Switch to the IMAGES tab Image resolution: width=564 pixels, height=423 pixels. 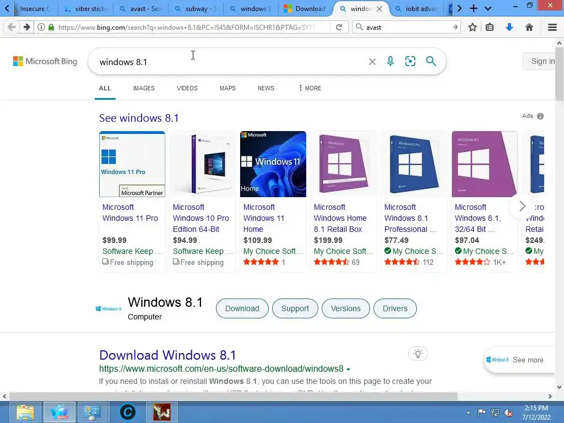(x=144, y=88)
